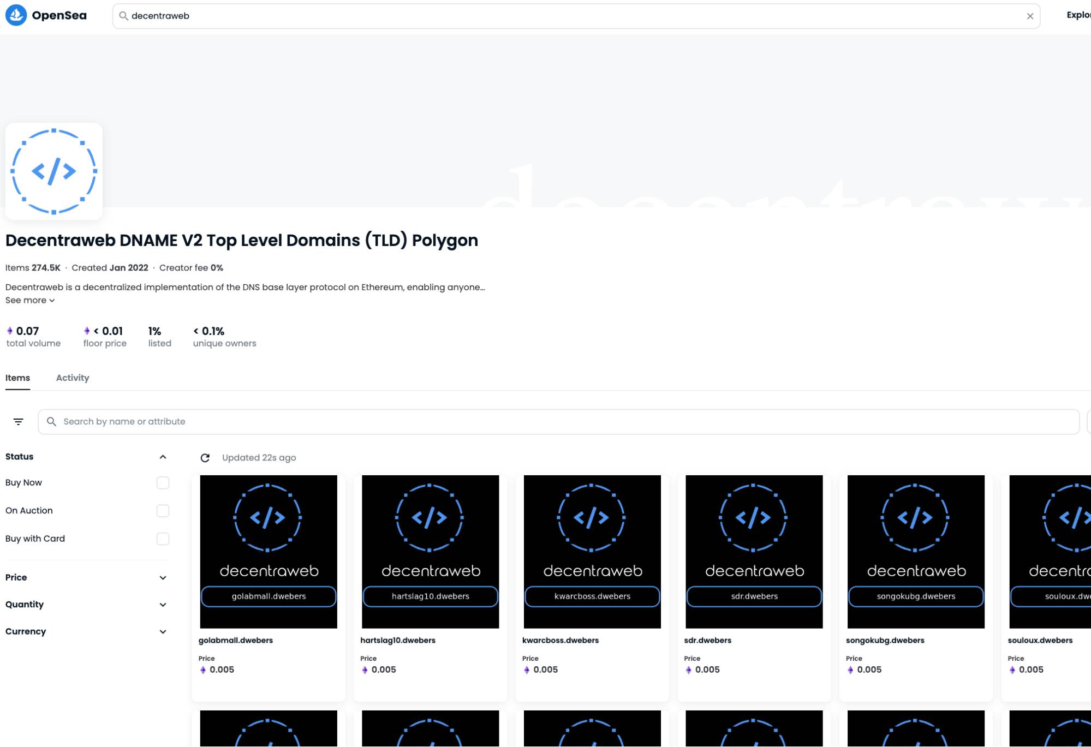The image size is (1091, 747).
Task: Collapse the Status filter section
Action: coord(163,457)
